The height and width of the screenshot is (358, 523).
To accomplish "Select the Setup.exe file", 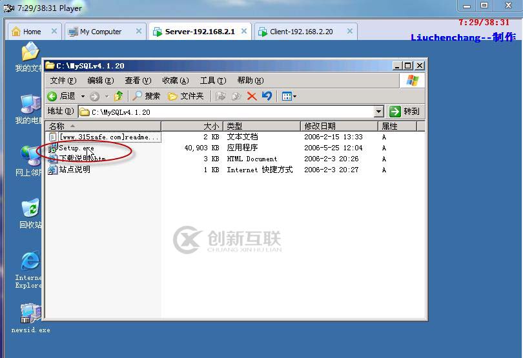I will coord(76,148).
